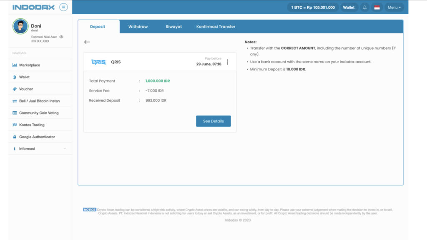Click the Indonesian flag language icon
The image size is (427, 240).
tap(377, 7)
